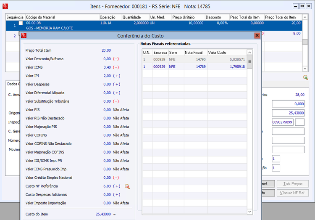Viewport: 315px width, 220px height.
Task: Click the field containing 0090279099
Action: pos(283,122)
